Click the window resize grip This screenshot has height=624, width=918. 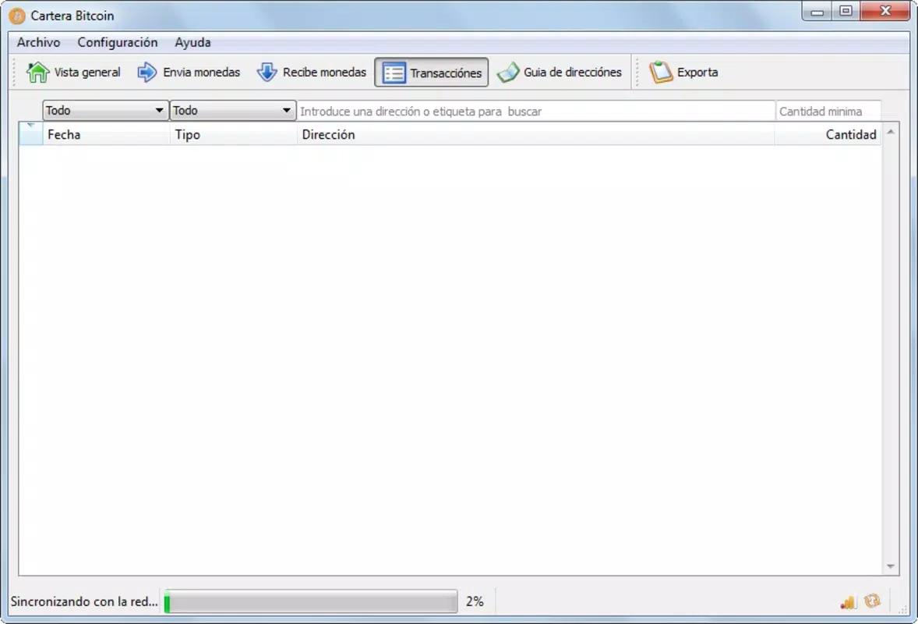tap(902, 609)
